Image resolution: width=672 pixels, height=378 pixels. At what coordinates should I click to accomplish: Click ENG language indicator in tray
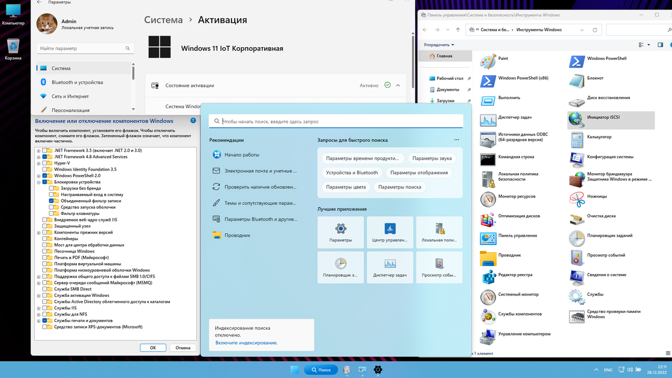608,370
